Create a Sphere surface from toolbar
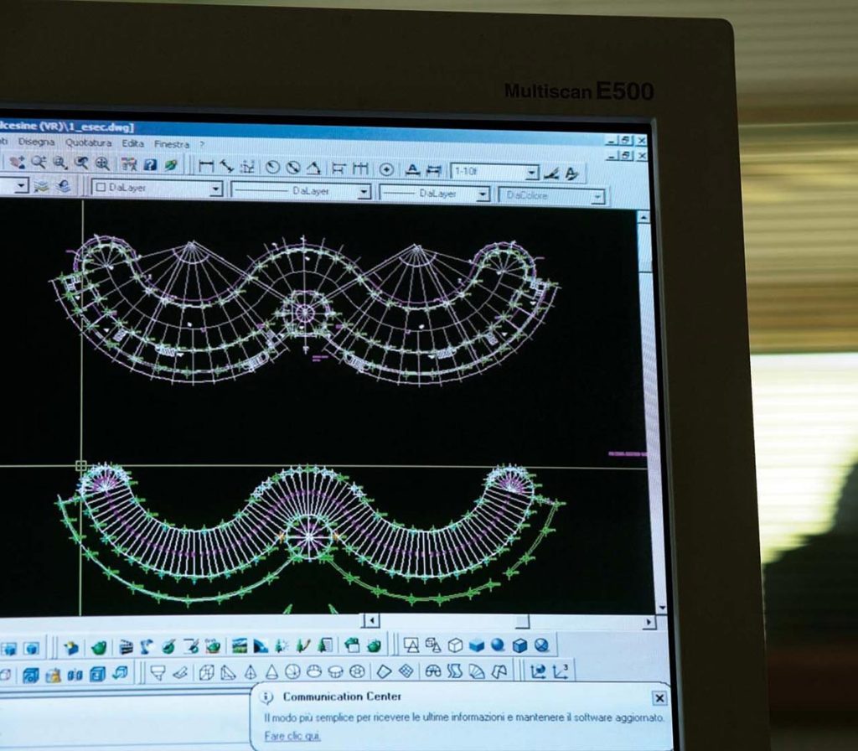This screenshot has width=858, height=751. (x=292, y=672)
